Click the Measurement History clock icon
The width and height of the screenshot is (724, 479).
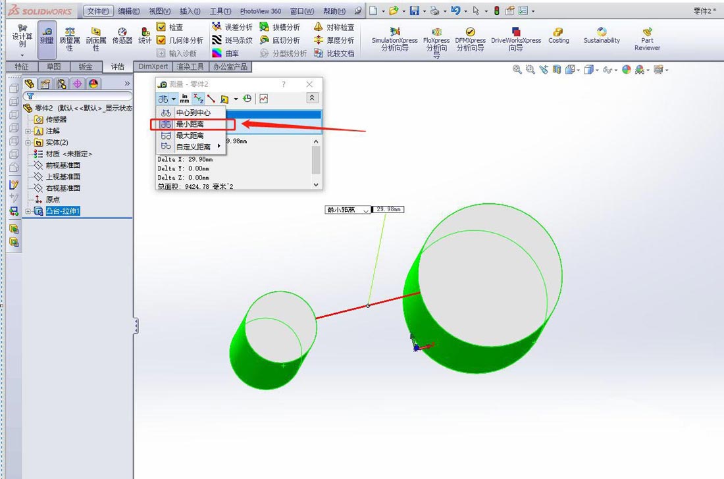[x=247, y=98]
